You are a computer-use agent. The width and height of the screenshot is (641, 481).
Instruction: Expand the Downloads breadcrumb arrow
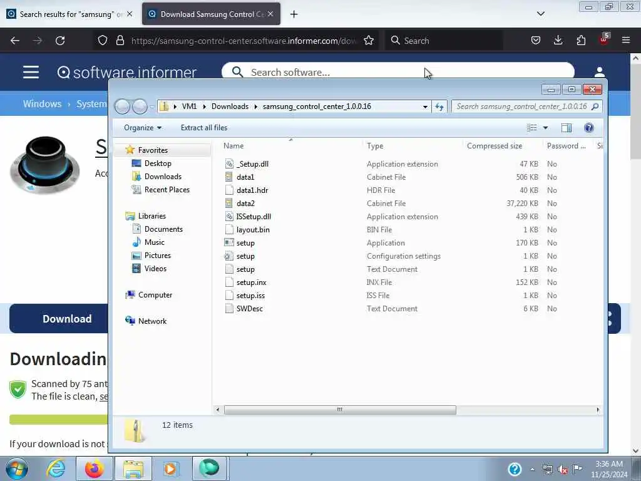pos(255,106)
